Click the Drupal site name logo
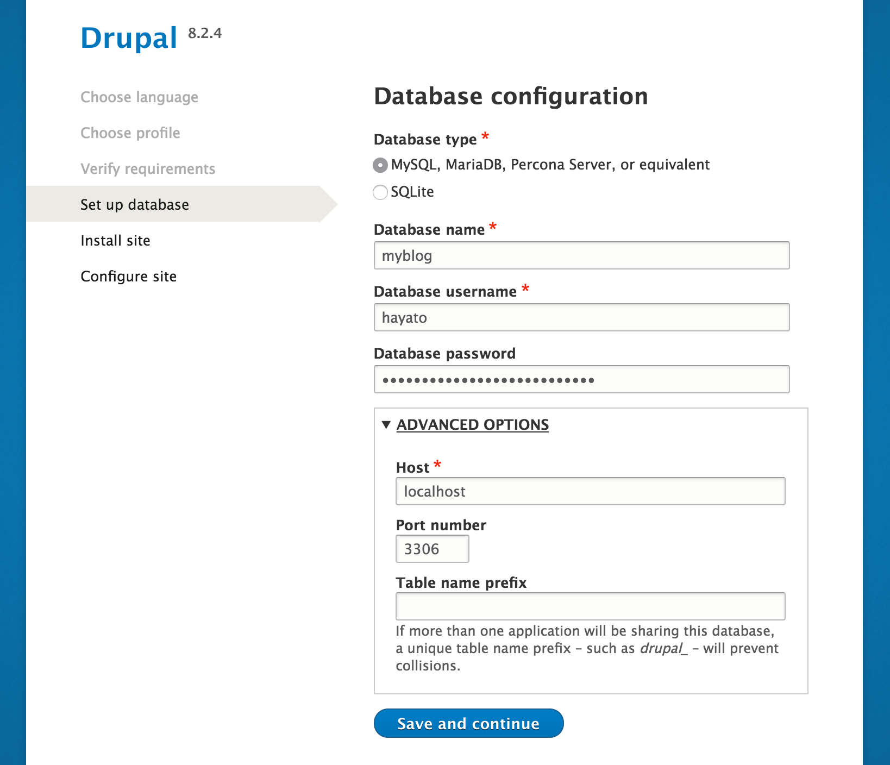The height and width of the screenshot is (765, 890). pos(129,39)
